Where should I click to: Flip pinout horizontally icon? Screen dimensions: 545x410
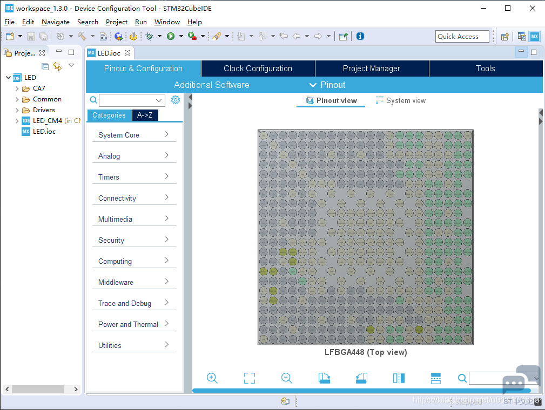click(x=399, y=378)
